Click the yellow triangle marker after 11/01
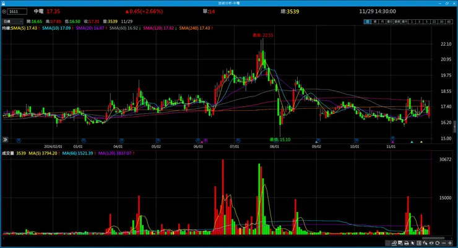 pos(421,142)
